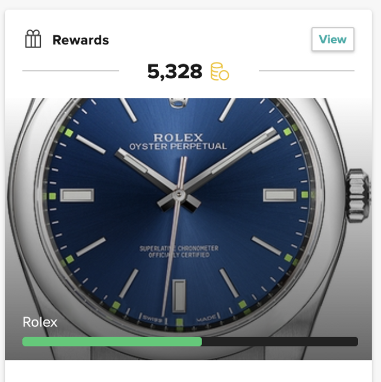Click the 5,328 points balance
Viewport: 381px width, 382px height.
(x=175, y=71)
